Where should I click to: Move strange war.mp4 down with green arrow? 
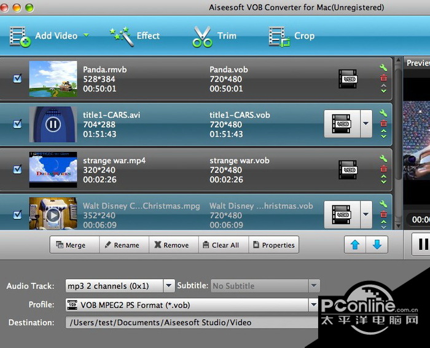pyautogui.click(x=383, y=181)
